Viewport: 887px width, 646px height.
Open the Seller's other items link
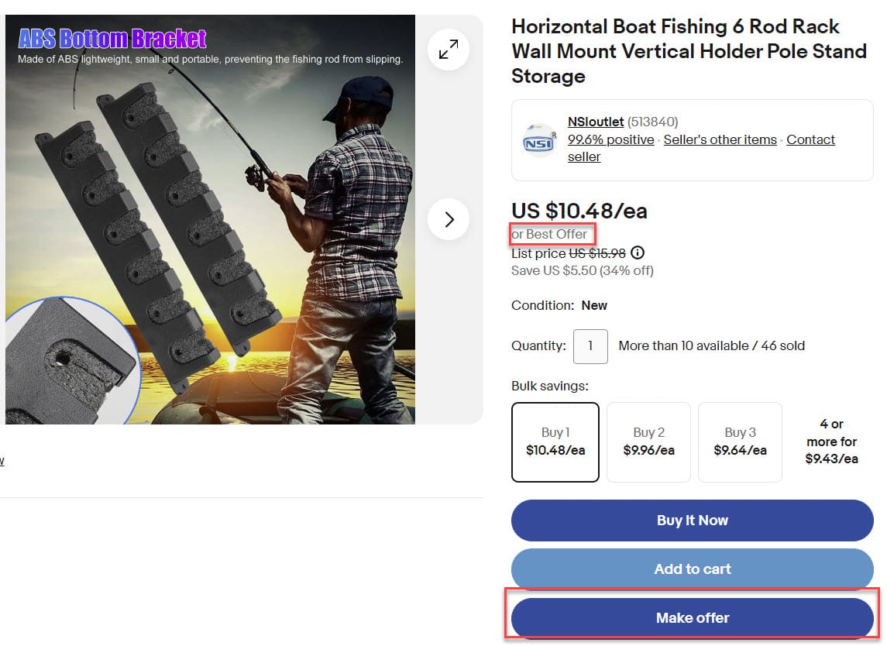[720, 139]
